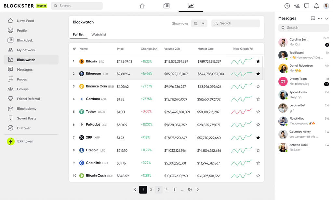The height and width of the screenshot is (200, 333).
Task: Open Discover in the sidebar
Action: coord(31,128)
